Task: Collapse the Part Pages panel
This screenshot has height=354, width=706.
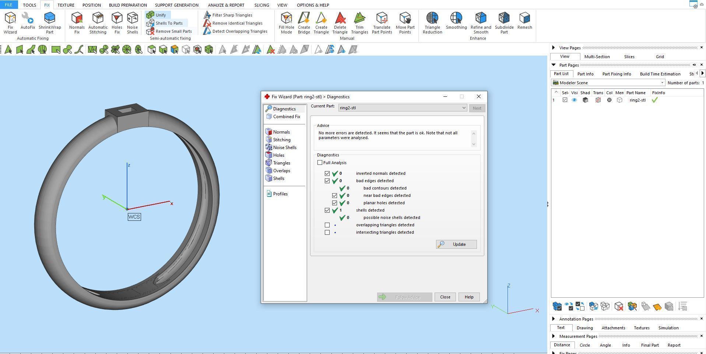Action: point(554,65)
